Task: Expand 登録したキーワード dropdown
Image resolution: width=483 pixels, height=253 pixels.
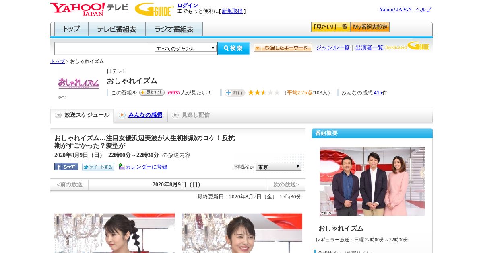Action: click(283, 48)
